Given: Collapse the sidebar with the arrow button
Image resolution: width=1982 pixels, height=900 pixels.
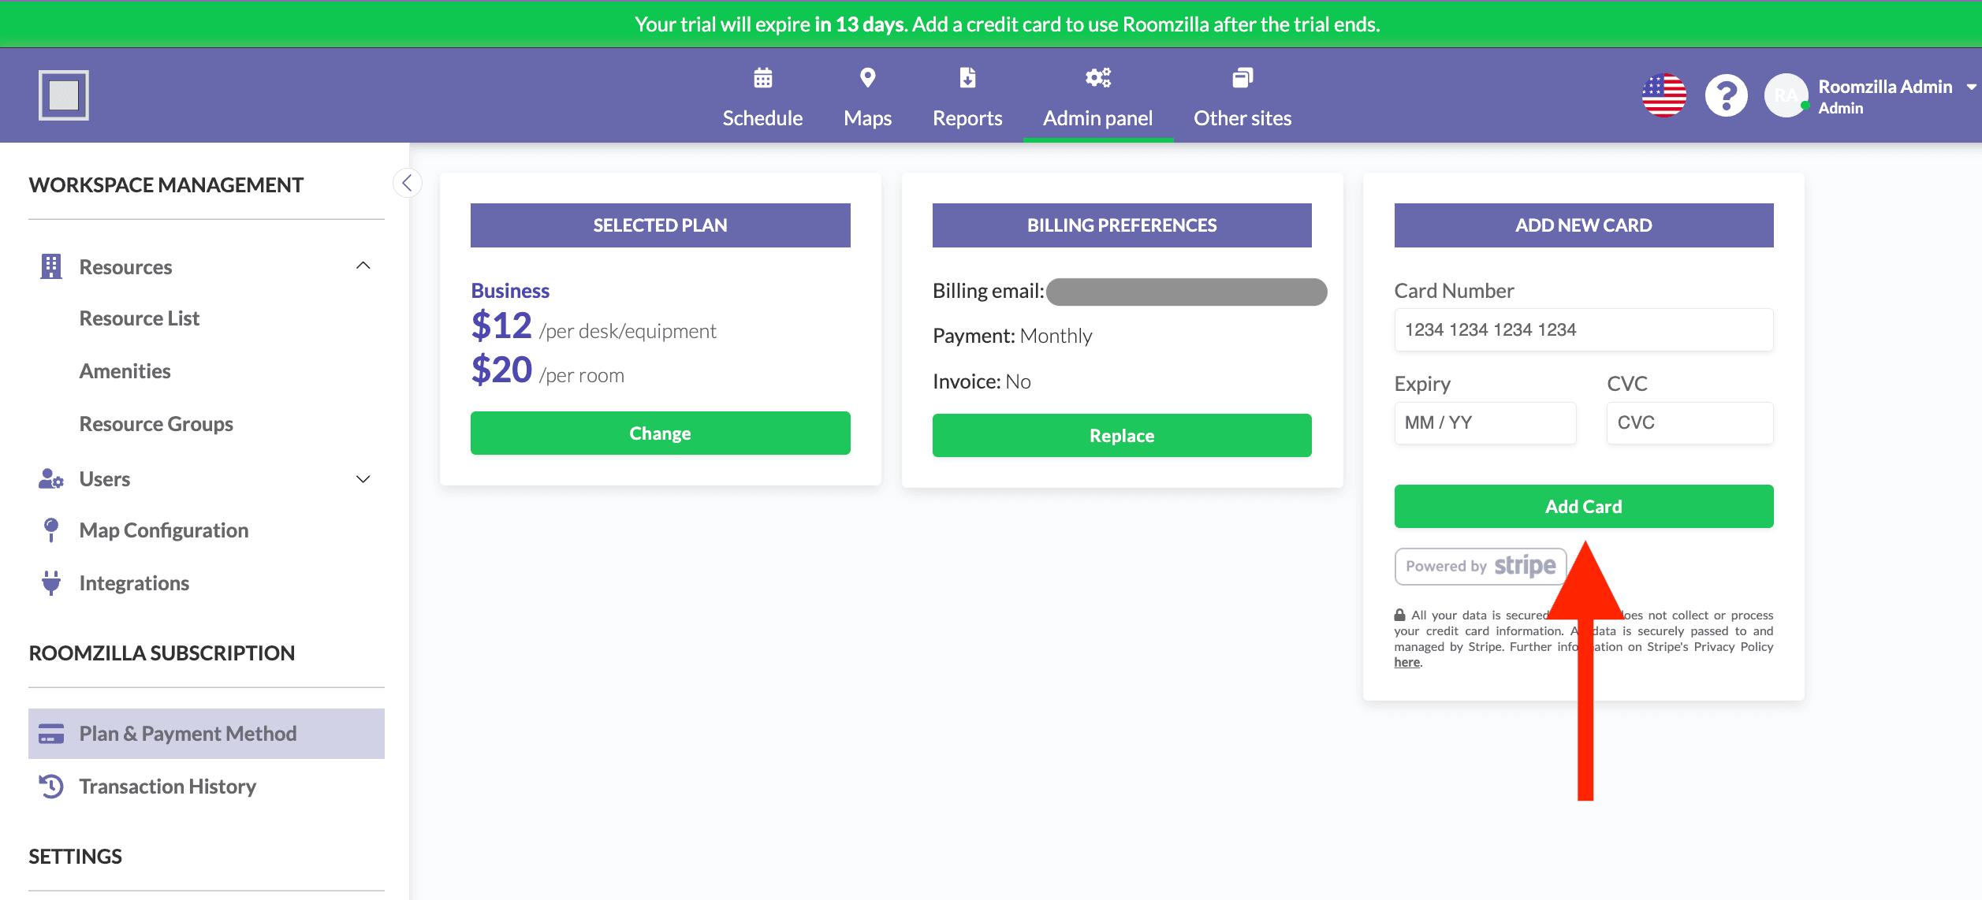Looking at the screenshot, I should coord(407,184).
